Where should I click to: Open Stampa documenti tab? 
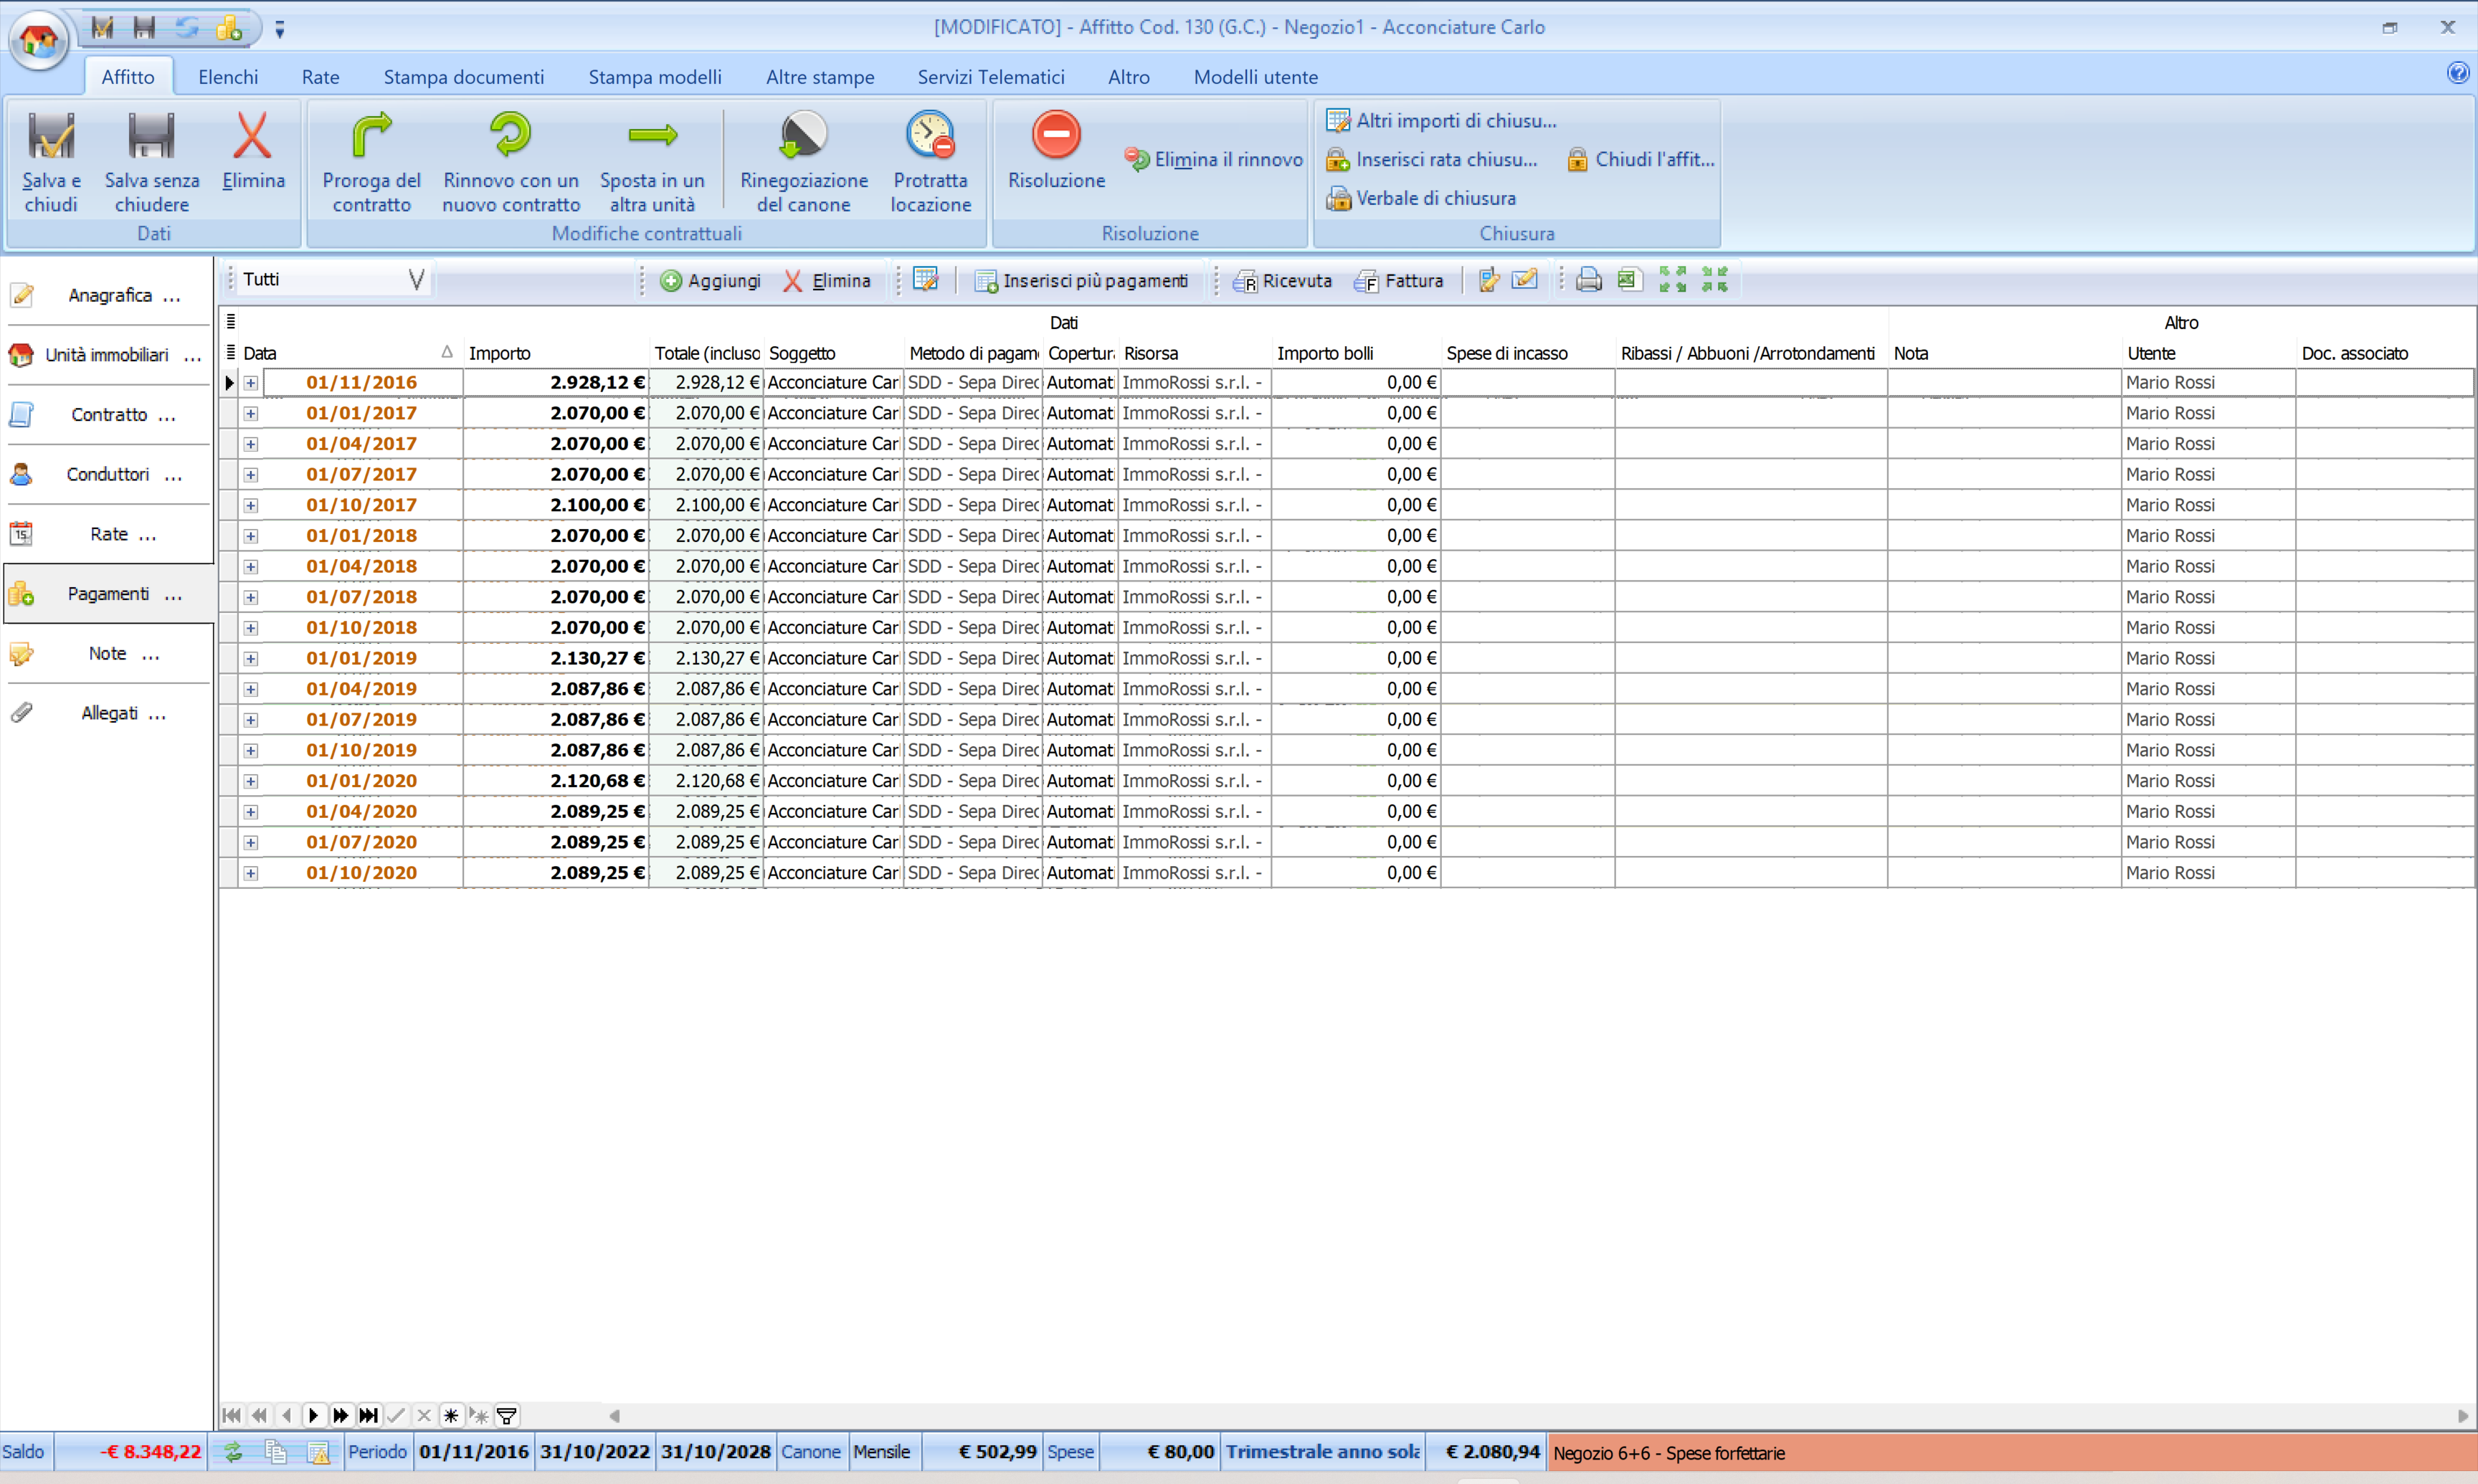coord(464,77)
